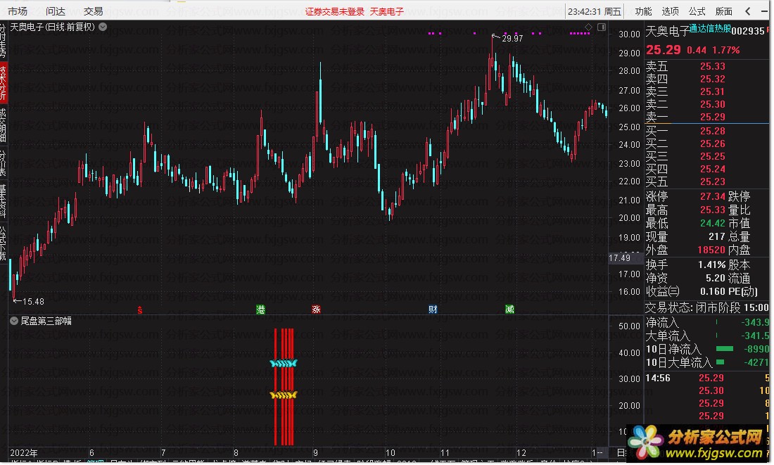774x465 pixels.
Task: Click 证券交易未登录 login link
Action: click(x=335, y=11)
